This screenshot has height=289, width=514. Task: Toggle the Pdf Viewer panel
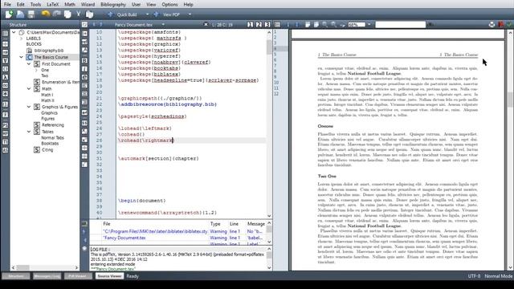(x=78, y=276)
